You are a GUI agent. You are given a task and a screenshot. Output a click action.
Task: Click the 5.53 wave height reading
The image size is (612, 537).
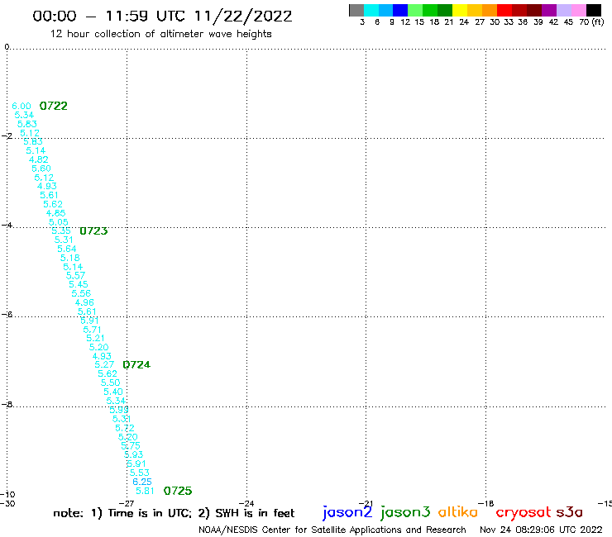139,473
